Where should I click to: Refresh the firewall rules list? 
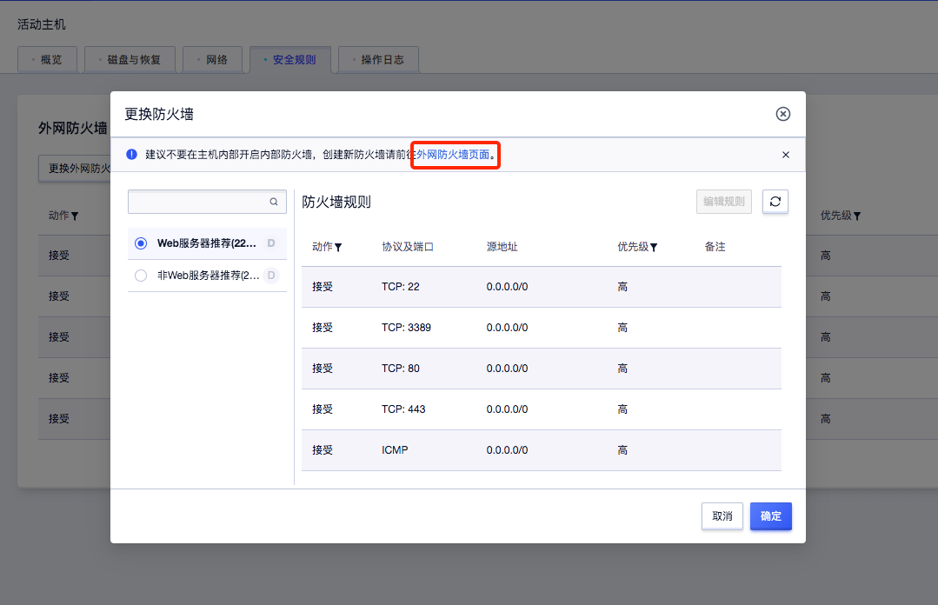[775, 202]
